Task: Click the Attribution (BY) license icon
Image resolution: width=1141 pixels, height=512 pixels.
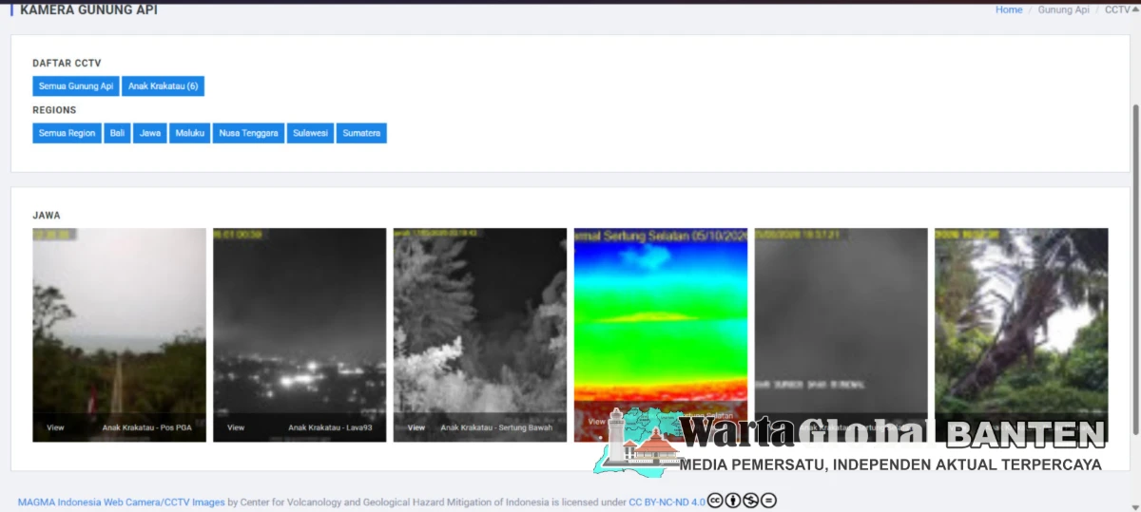Action: pos(733,501)
